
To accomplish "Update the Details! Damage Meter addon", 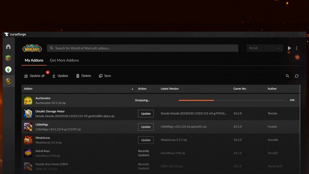I will point(145,113).
